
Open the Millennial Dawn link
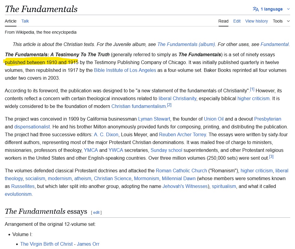179,179
